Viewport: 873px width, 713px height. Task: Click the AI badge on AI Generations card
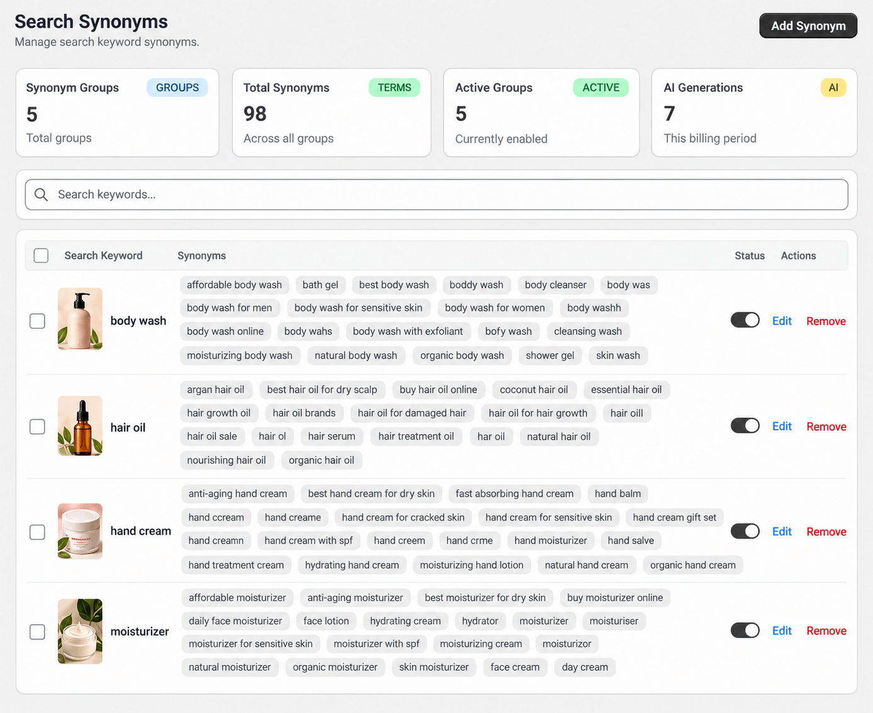pos(833,87)
